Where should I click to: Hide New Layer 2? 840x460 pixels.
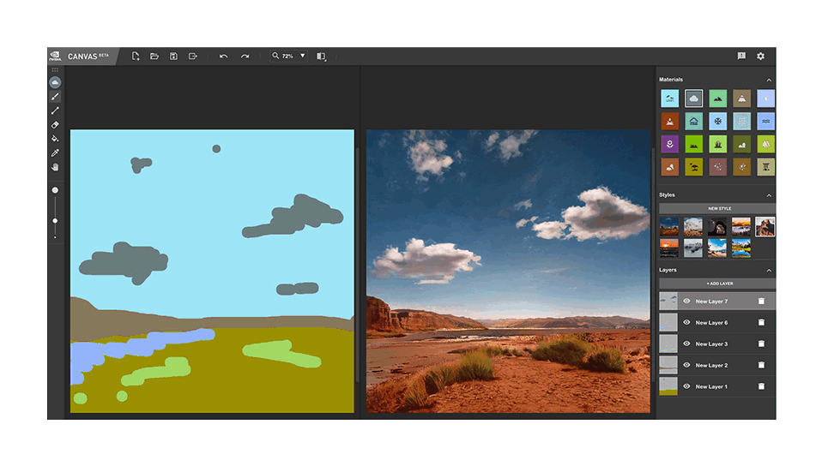coord(686,365)
